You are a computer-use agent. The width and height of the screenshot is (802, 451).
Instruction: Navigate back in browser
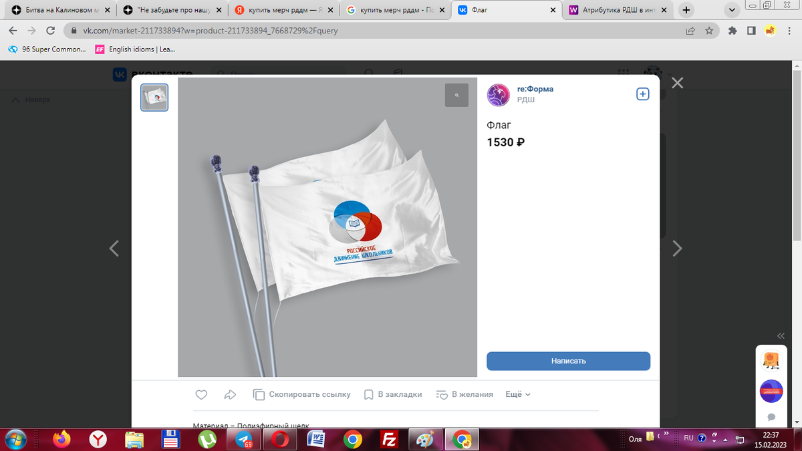click(x=14, y=31)
